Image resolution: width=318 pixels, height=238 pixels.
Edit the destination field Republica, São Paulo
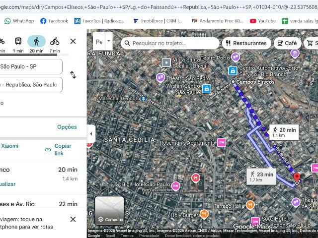[31, 85]
